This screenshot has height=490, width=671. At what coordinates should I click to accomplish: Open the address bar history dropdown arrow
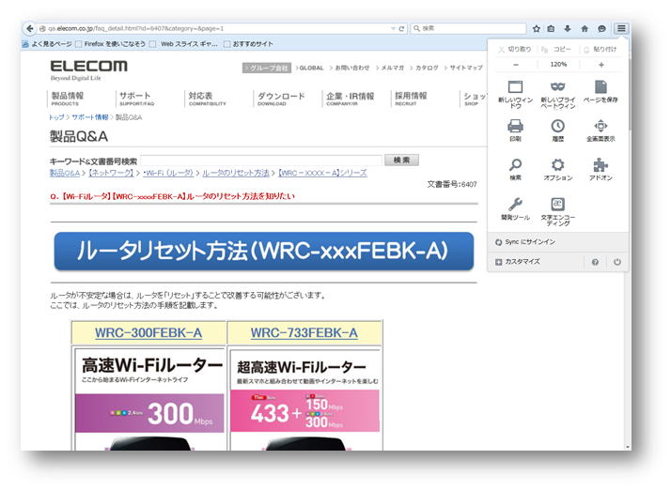click(393, 29)
